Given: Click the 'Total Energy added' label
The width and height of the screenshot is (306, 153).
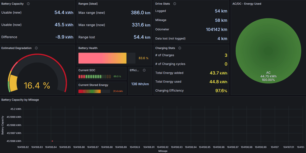Looking at the screenshot, I should click(169, 73).
